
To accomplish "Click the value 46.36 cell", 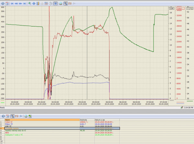I will coord(87,130).
